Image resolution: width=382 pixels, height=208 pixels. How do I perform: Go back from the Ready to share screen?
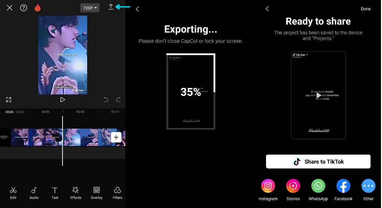(267, 9)
